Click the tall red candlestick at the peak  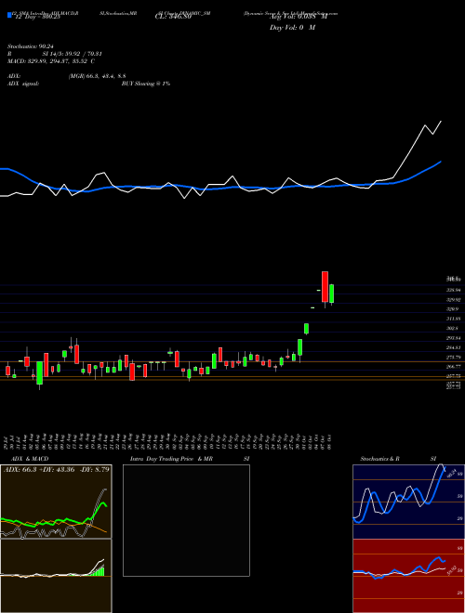coord(325,287)
